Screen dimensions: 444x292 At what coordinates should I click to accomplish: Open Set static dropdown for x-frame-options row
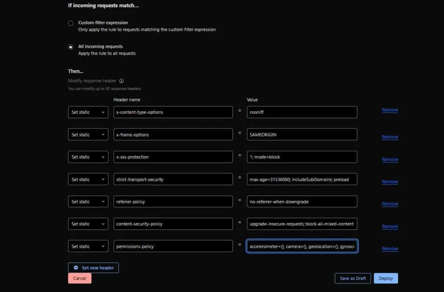88,135
